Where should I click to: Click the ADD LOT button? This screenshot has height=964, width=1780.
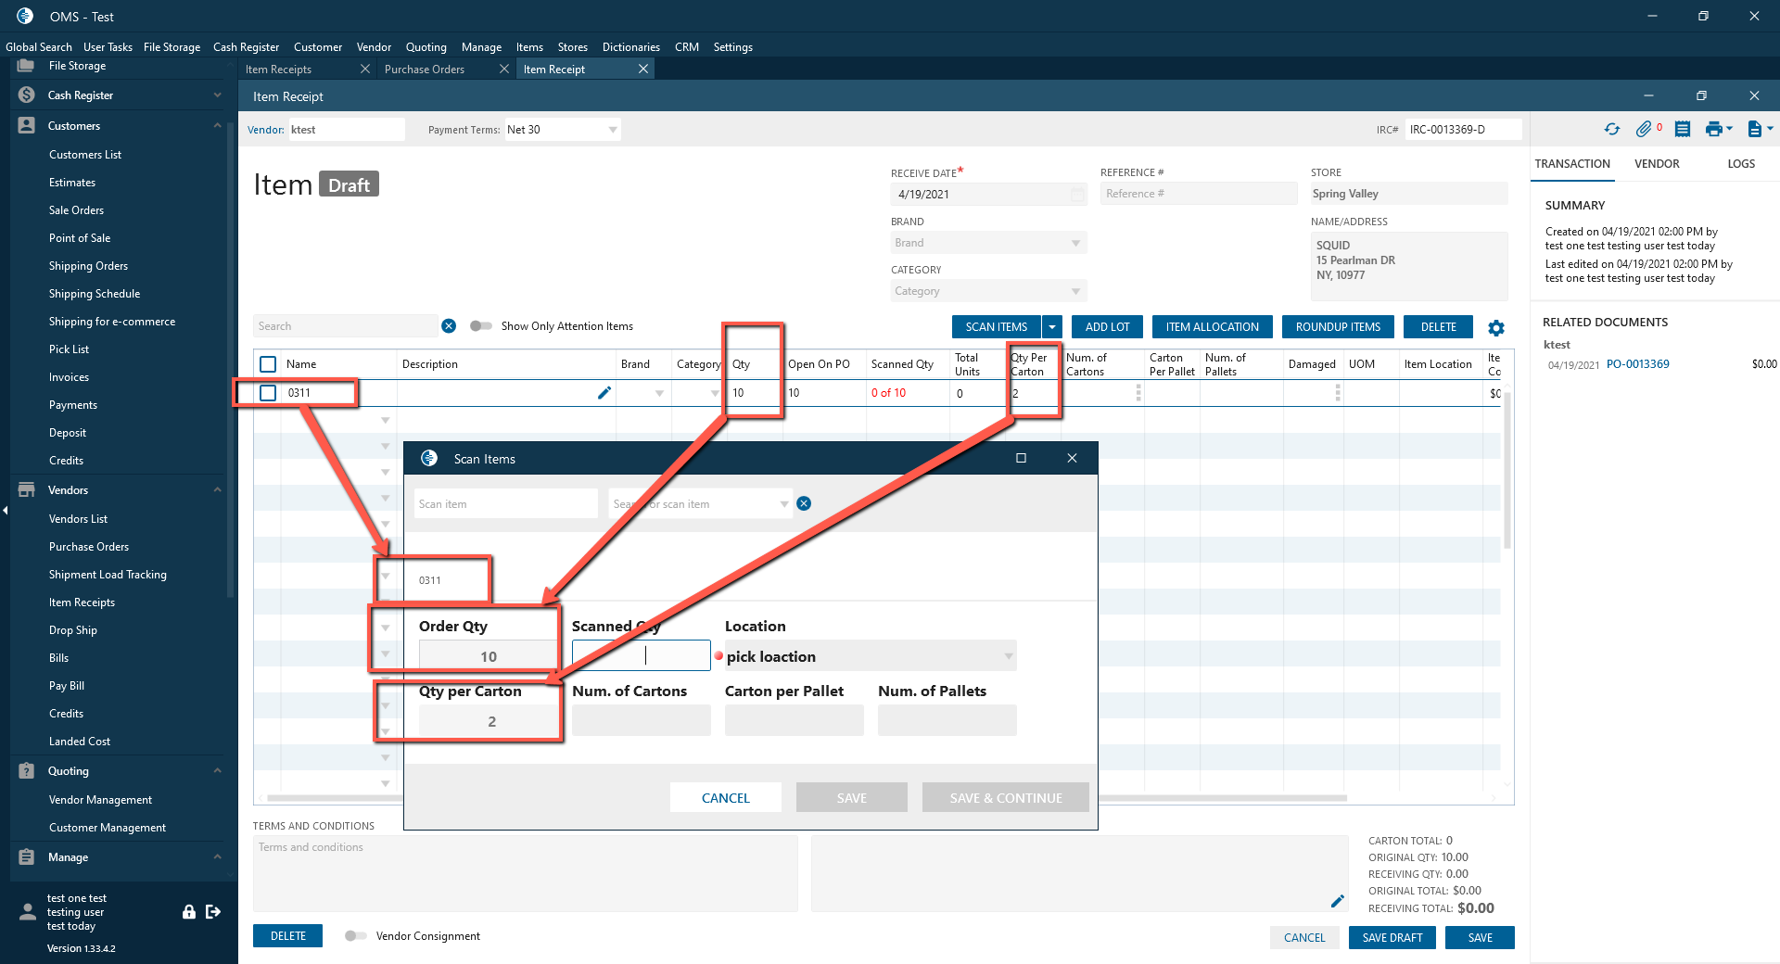pos(1107,327)
